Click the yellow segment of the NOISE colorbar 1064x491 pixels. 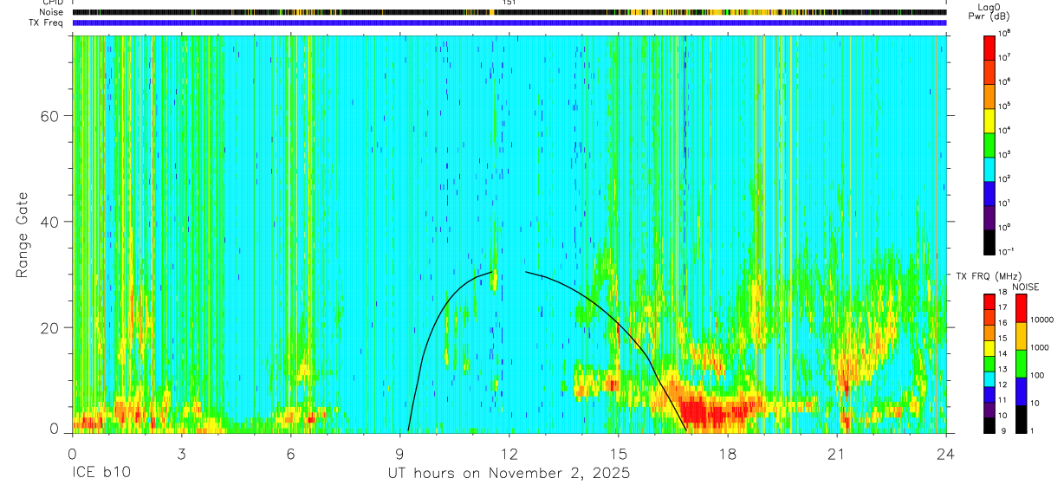1022,336
